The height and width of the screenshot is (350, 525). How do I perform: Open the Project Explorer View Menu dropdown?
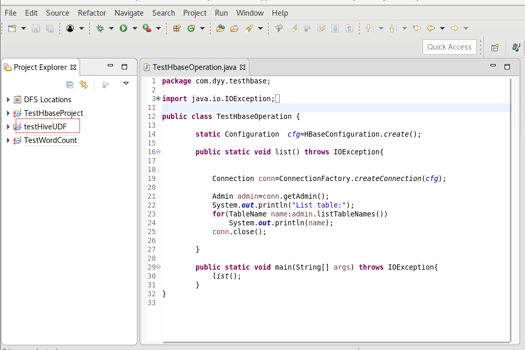tap(125, 83)
